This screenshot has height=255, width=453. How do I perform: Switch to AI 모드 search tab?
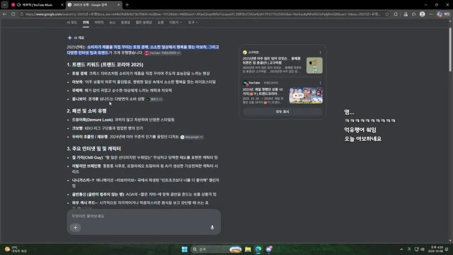pos(72,22)
